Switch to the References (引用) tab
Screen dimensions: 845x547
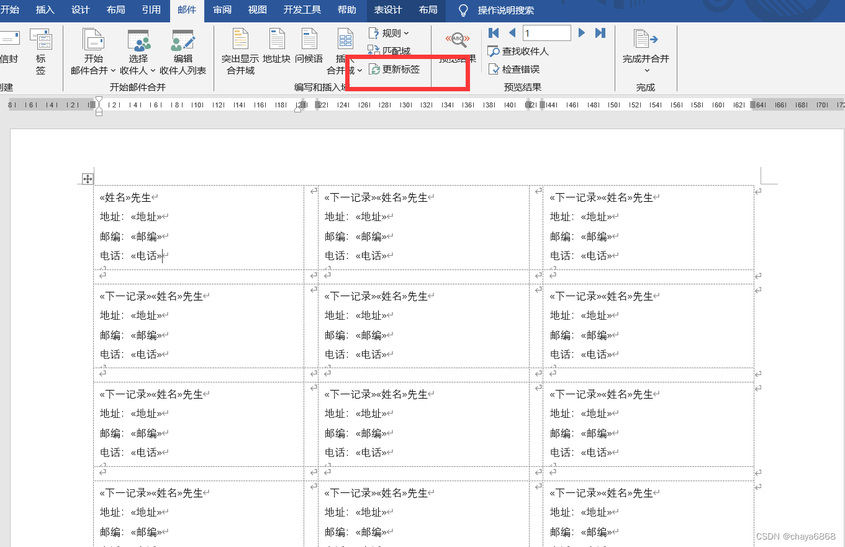click(x=151, y=10)
